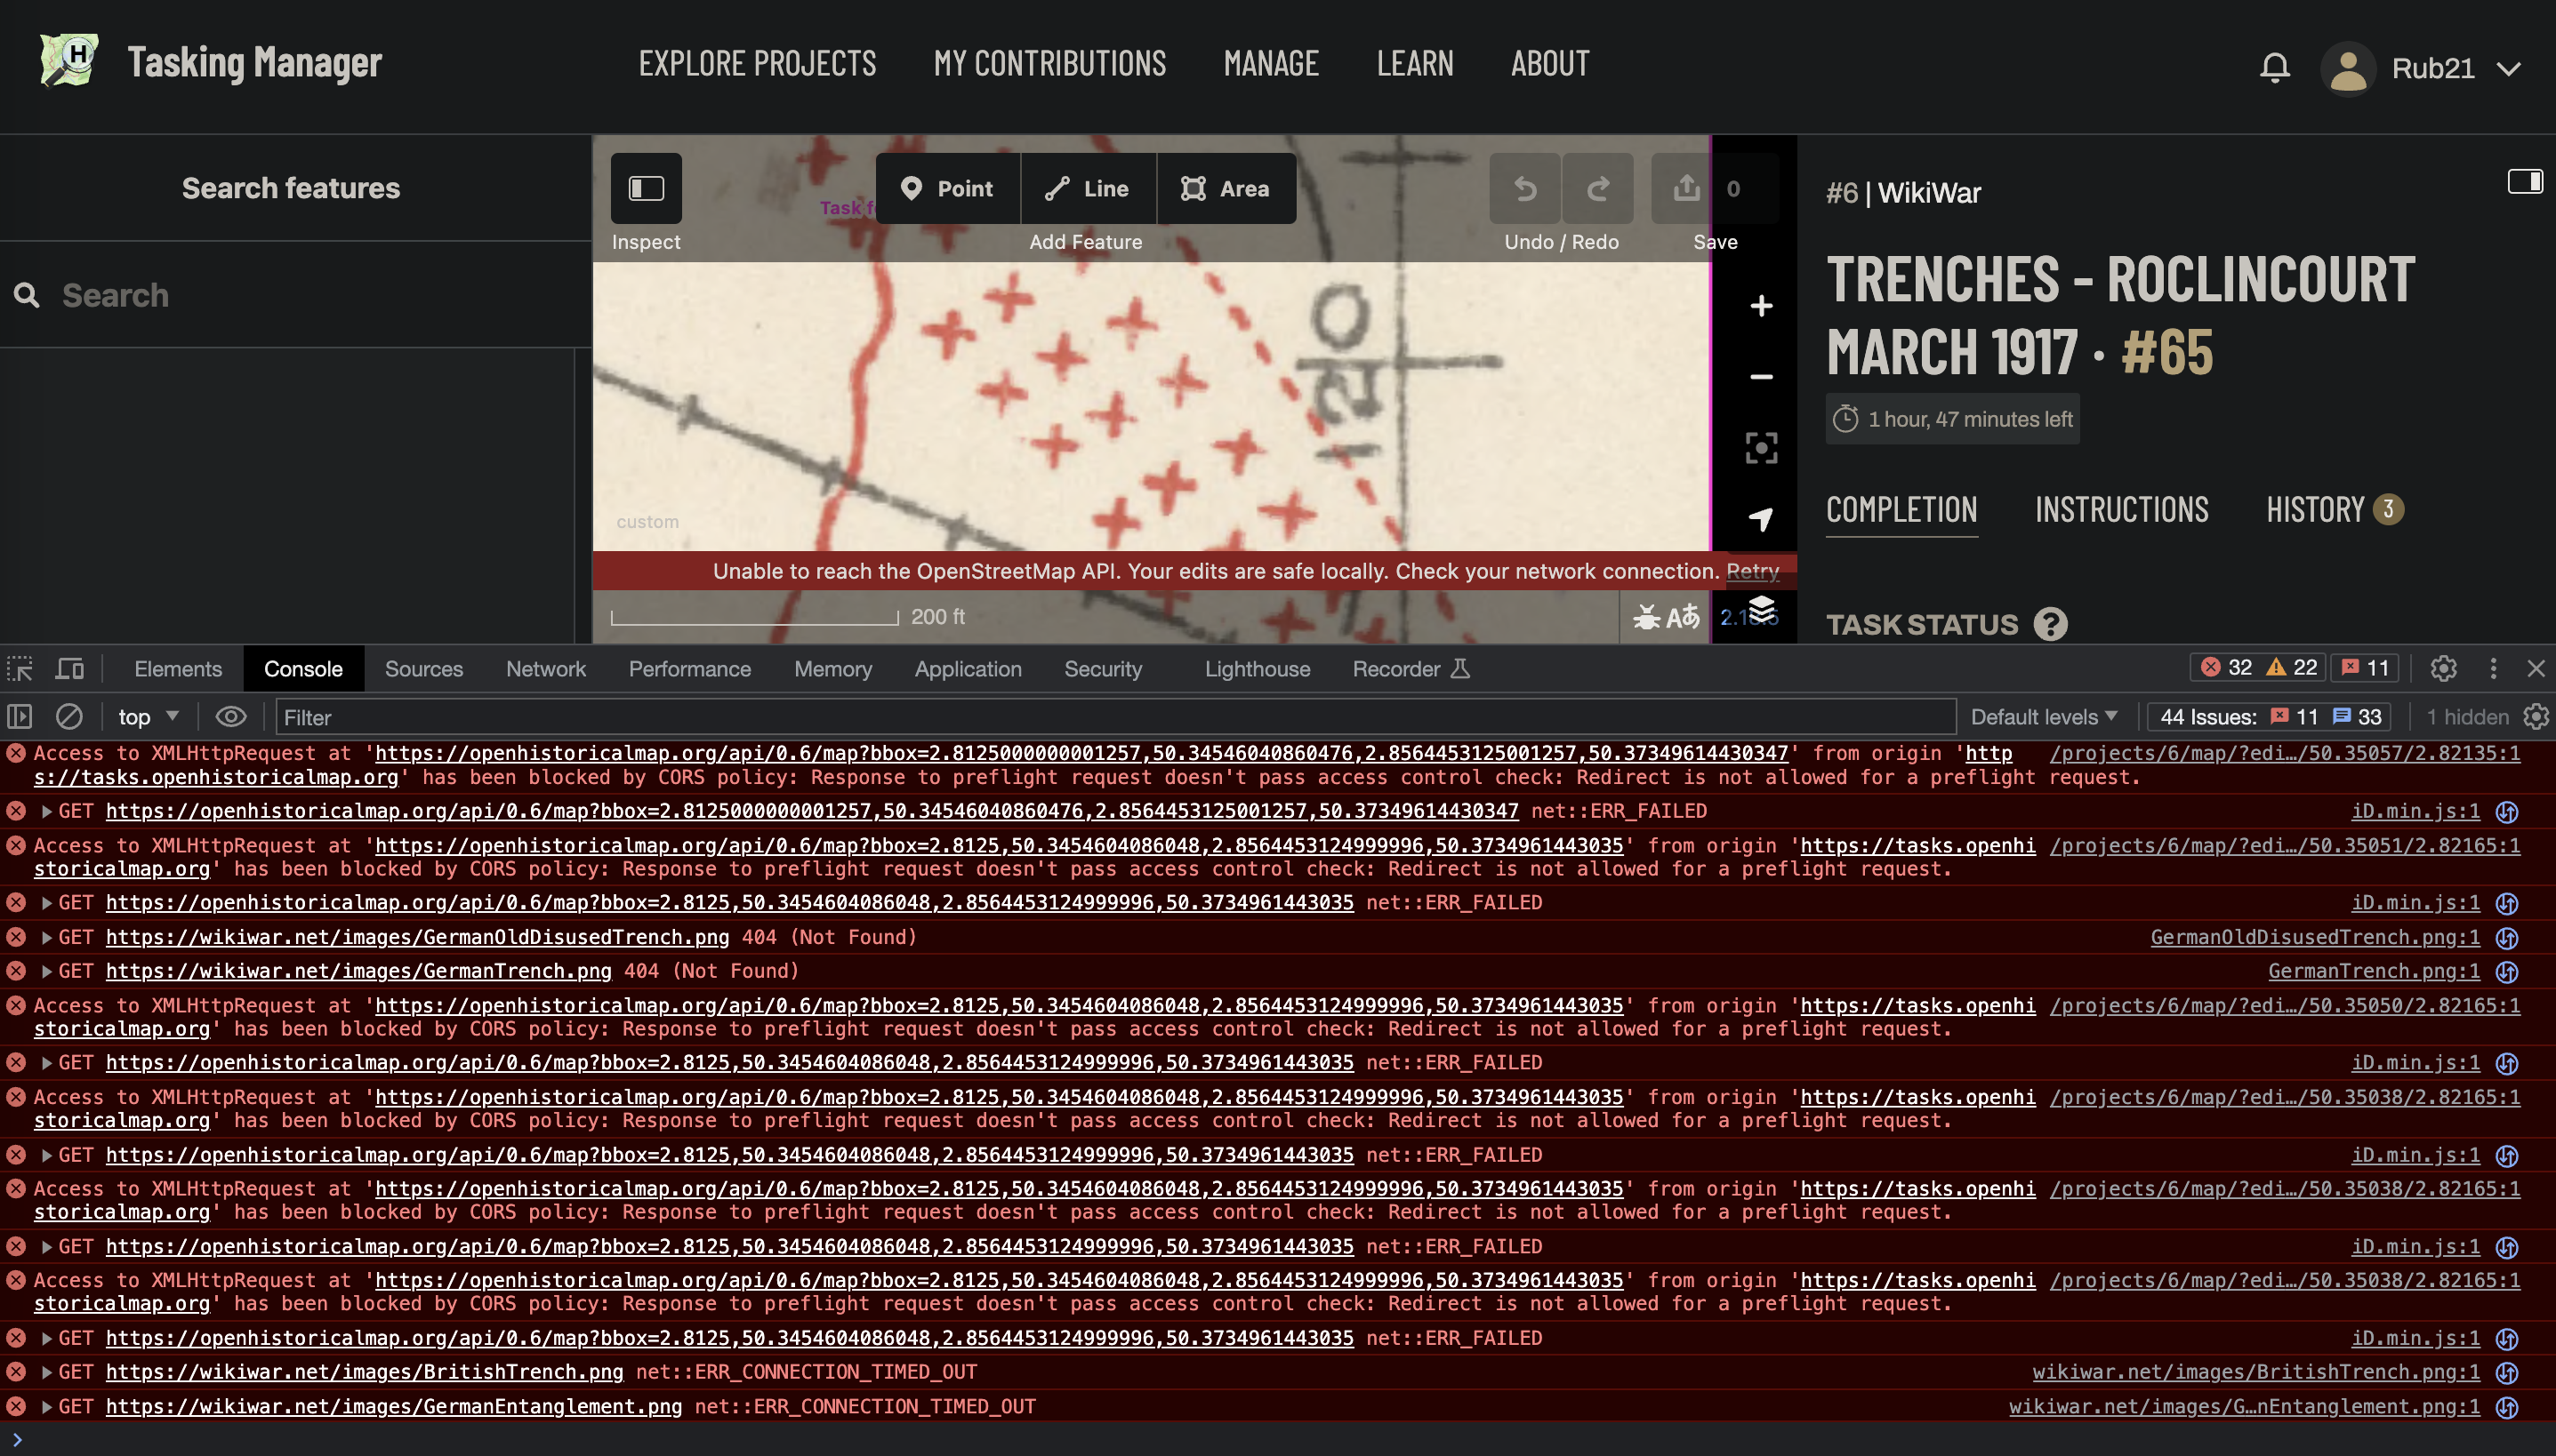This screenshot has height=1456, width=2556.
Task: Select the Point drawing tool
Action: pos(946,188)
